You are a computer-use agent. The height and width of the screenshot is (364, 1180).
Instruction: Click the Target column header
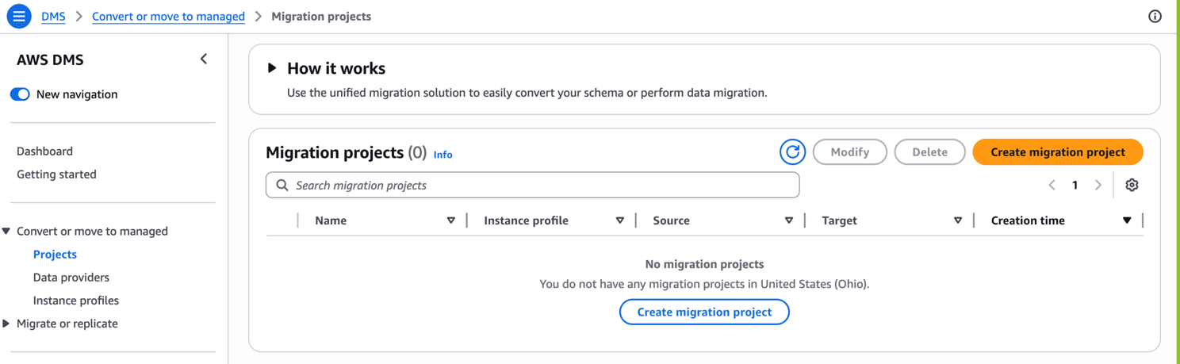(839, 220)
